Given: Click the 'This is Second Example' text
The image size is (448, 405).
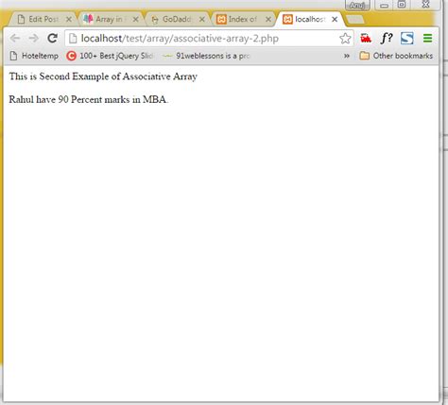Looking at the screenshot, I should [x=103, y=76].
